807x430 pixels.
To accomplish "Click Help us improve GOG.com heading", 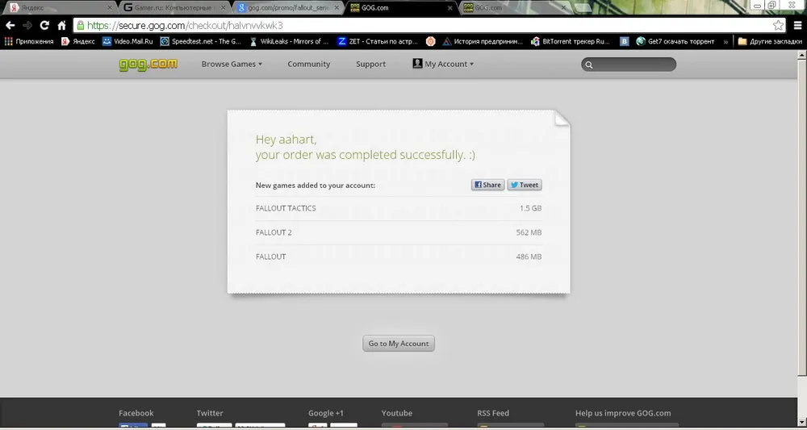I will pyautogui.click(x=623, y=413).
